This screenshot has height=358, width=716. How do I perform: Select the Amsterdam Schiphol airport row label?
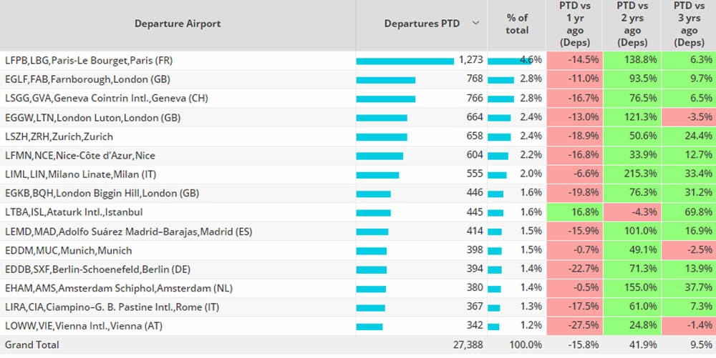click(119, 288)
